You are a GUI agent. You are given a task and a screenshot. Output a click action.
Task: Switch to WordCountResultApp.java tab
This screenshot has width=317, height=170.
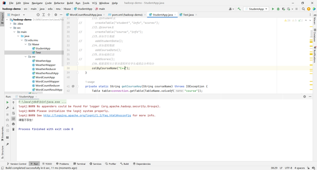[x=85, y=15]
